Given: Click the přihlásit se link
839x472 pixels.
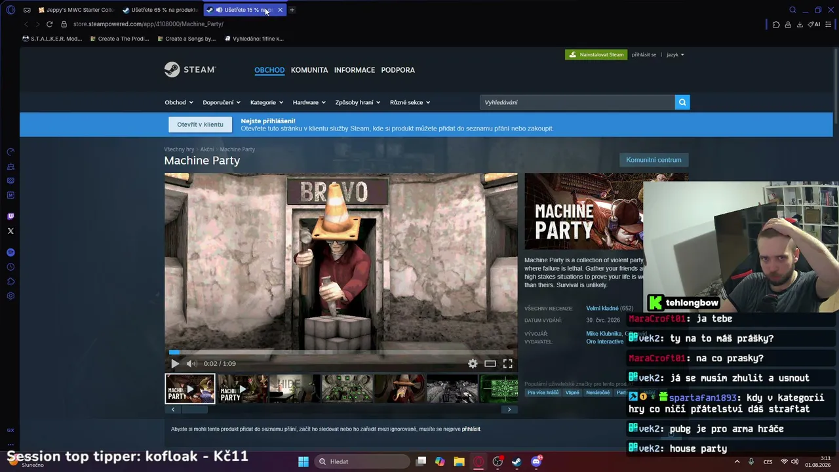Looking at the screenshot, I should pos(644,54).
